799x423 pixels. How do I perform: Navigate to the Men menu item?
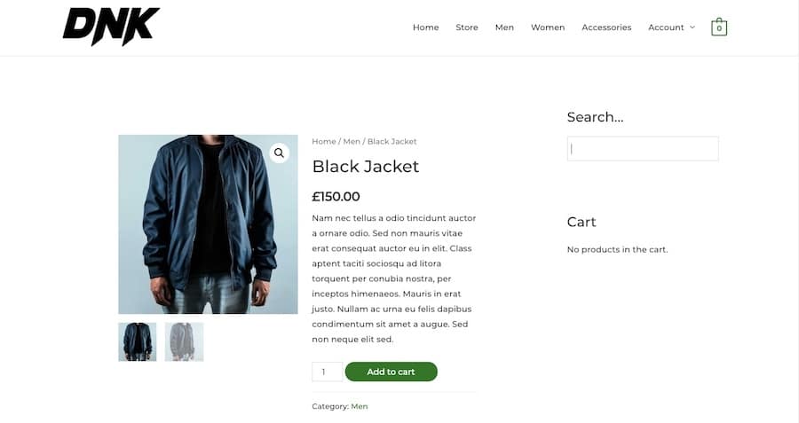pos(504,27)
